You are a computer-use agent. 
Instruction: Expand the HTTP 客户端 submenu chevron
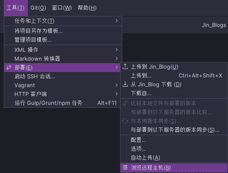click(116, 94)
